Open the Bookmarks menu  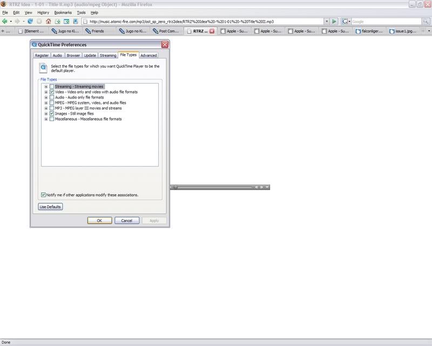[x=63, y=12]
